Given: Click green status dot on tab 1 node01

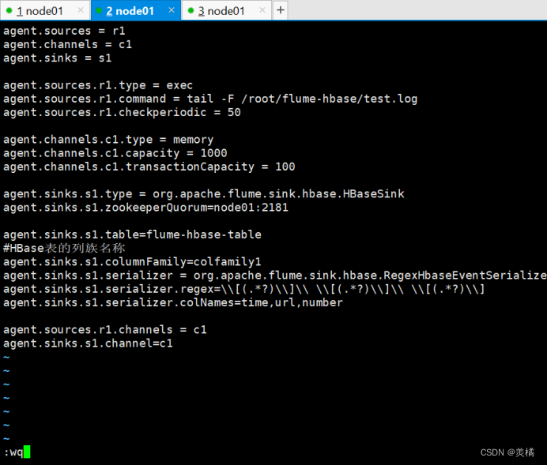Looking at the screenshot, I should [9, 10].
